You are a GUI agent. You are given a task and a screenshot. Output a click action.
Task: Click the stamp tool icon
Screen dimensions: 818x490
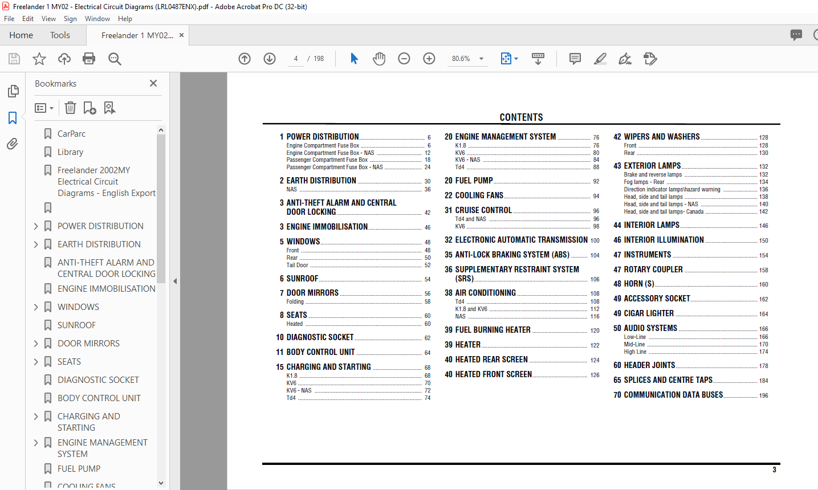[650, 59]
